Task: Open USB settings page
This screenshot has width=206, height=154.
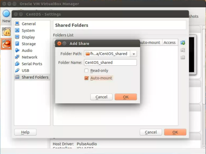Action: point(25,71)
